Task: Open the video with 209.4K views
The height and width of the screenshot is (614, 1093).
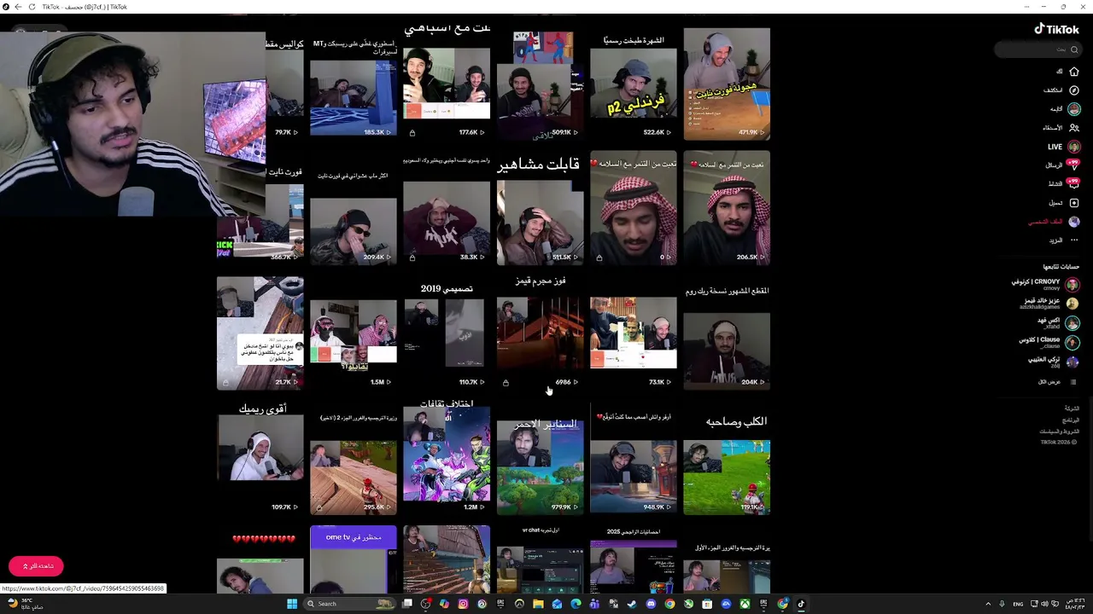Action: coord(354,208)
